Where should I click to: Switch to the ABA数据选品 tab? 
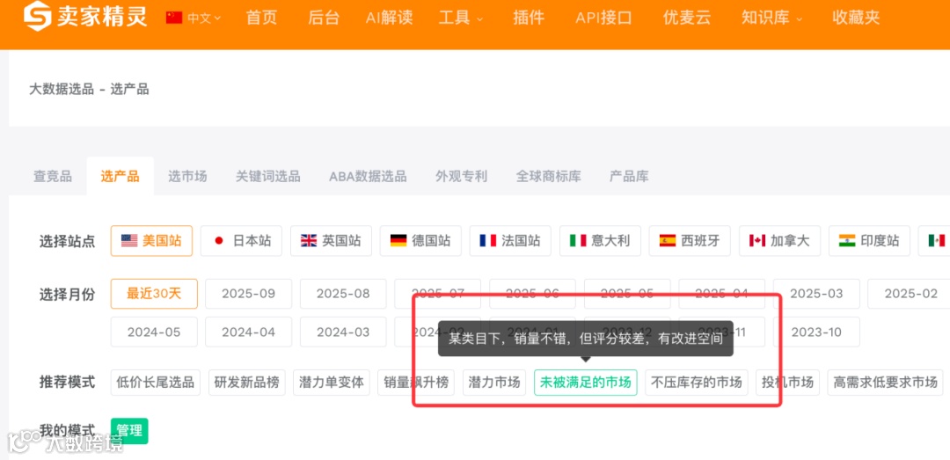pos(368,177)
